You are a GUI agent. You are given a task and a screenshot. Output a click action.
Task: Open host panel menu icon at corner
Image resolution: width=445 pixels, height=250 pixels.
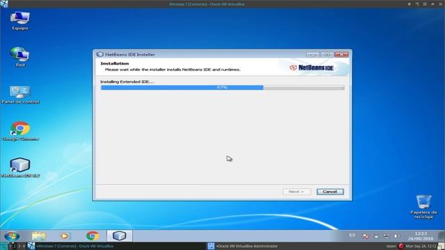pos(3,246)
